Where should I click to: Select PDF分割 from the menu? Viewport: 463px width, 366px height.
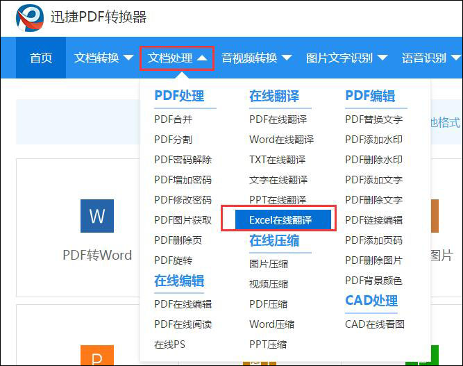pyautogui.click(x=174, y=140)
